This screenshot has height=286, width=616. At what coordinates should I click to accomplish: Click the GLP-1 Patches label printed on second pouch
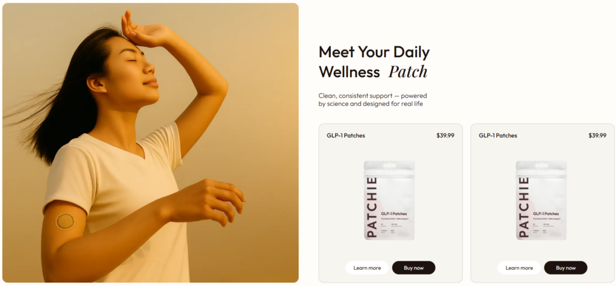(x=546, y=214)
